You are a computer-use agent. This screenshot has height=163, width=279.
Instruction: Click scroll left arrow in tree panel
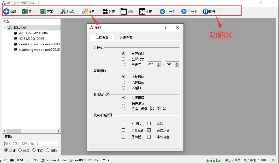coord(4,131)
